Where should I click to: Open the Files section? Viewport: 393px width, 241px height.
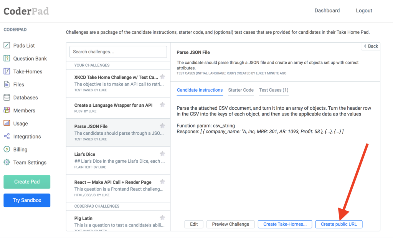(x=18, y=85)
